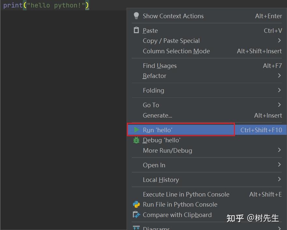Expand the Go To submenu

(x=151, y=105)
